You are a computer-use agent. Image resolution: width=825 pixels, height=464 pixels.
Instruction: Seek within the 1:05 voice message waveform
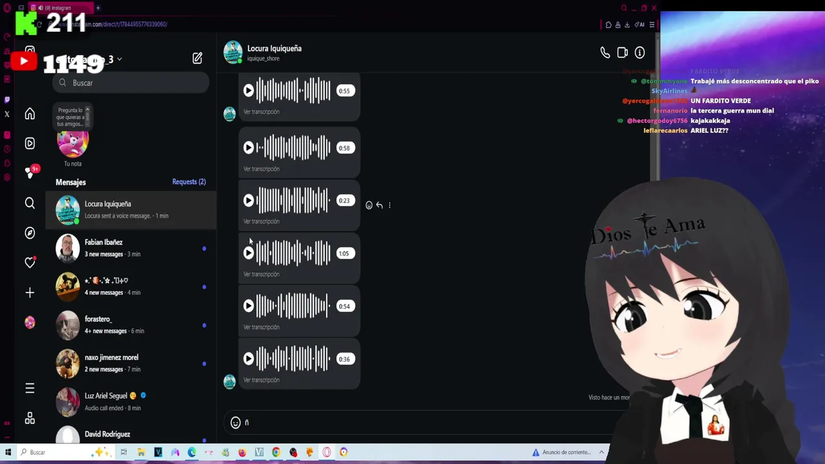point(294,253)
